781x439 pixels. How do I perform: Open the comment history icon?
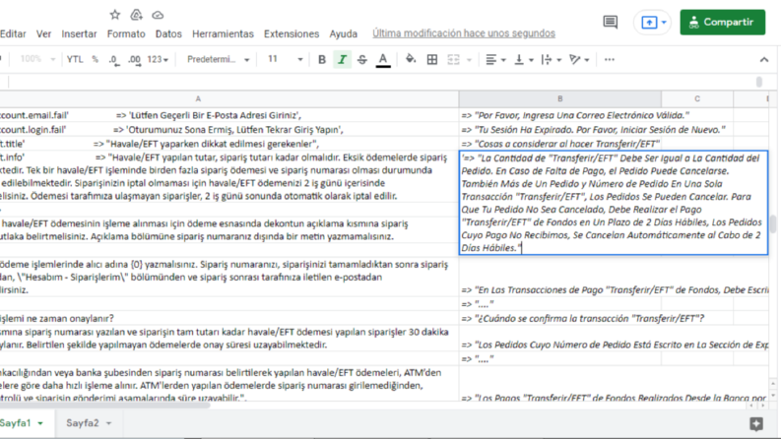click(611, 22)
